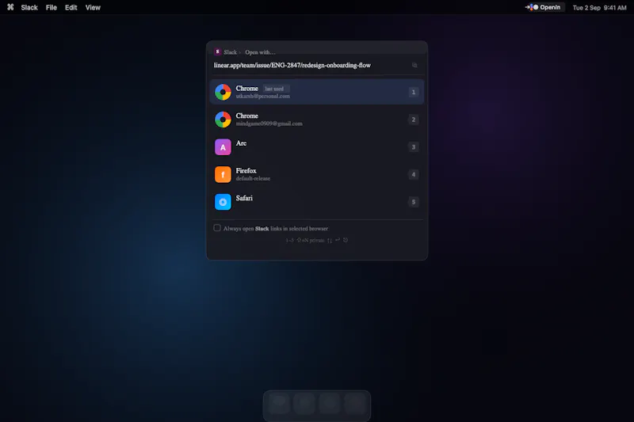Click the 'last used' badge
Image resolution: width=634 pixels, height=422 pixels.
tap(274, 89)
